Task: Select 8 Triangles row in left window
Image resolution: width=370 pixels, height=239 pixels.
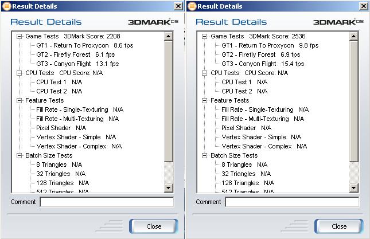Action: click(59, 164)
